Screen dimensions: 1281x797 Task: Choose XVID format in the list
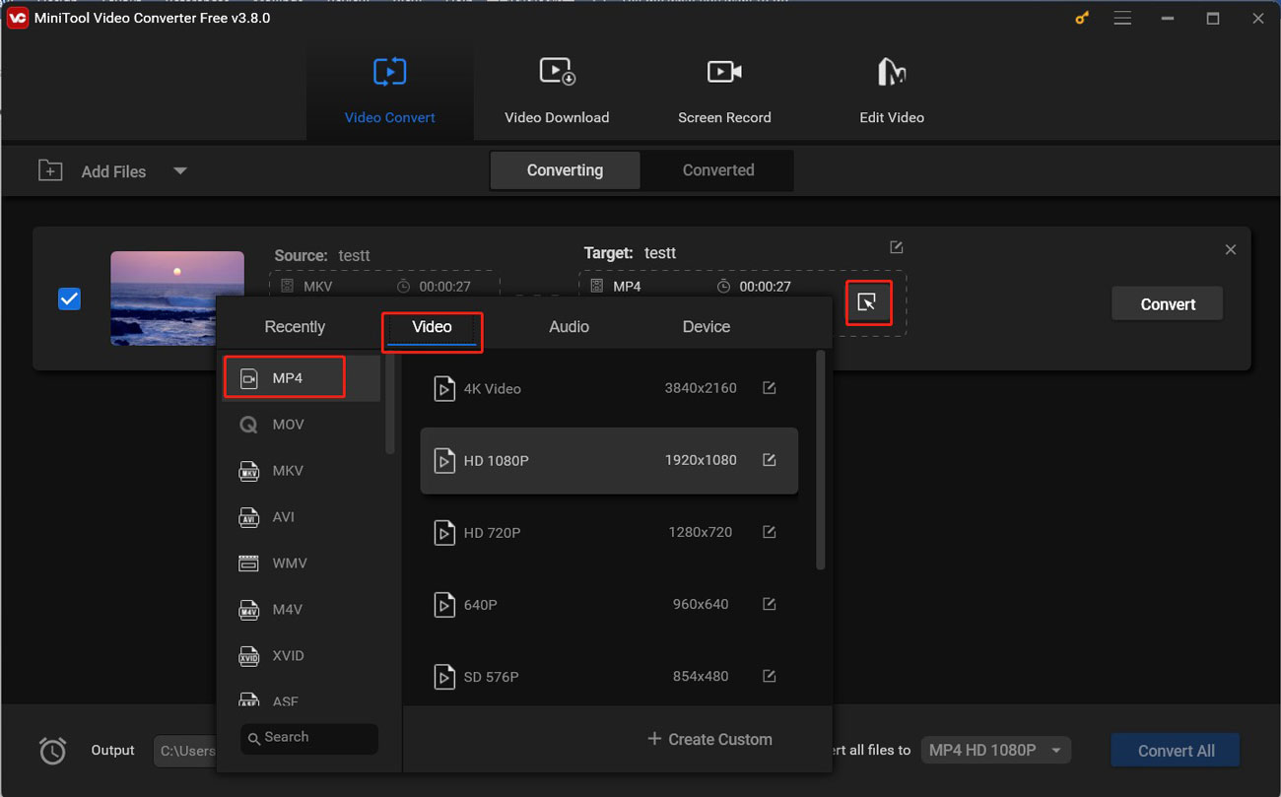click(301, 656)
